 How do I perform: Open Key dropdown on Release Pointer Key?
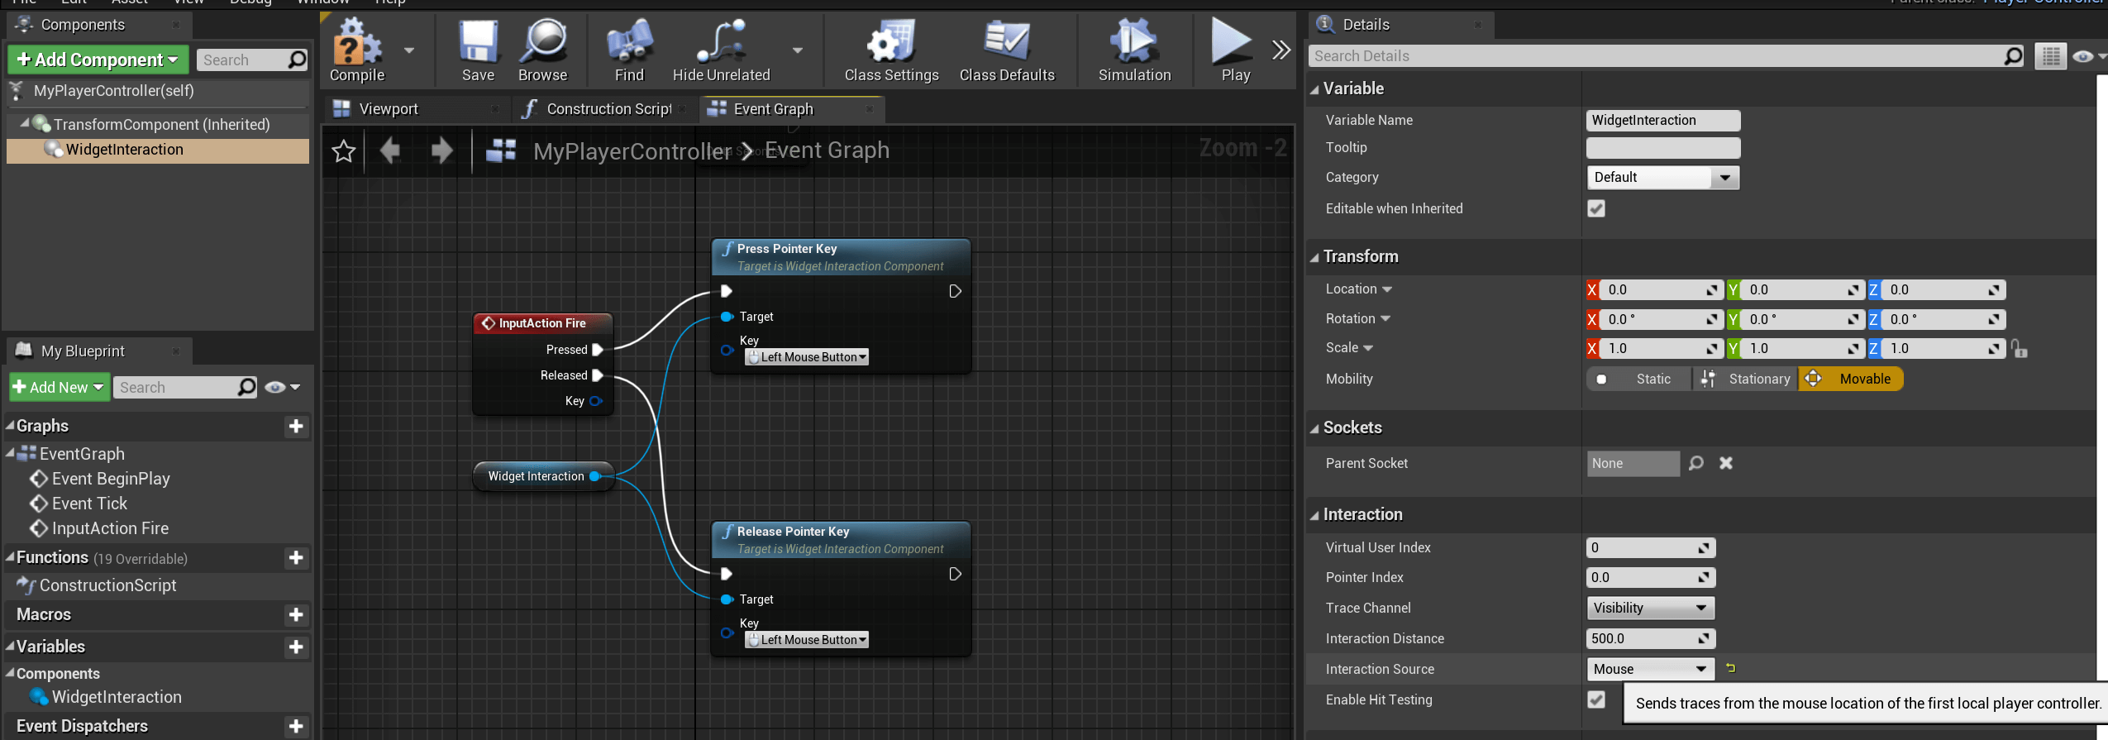807,640
